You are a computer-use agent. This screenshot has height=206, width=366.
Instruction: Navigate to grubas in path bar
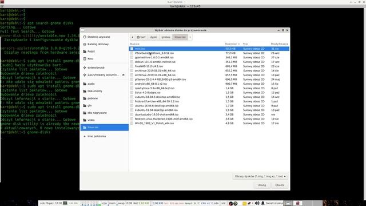[x=166, y=37]
